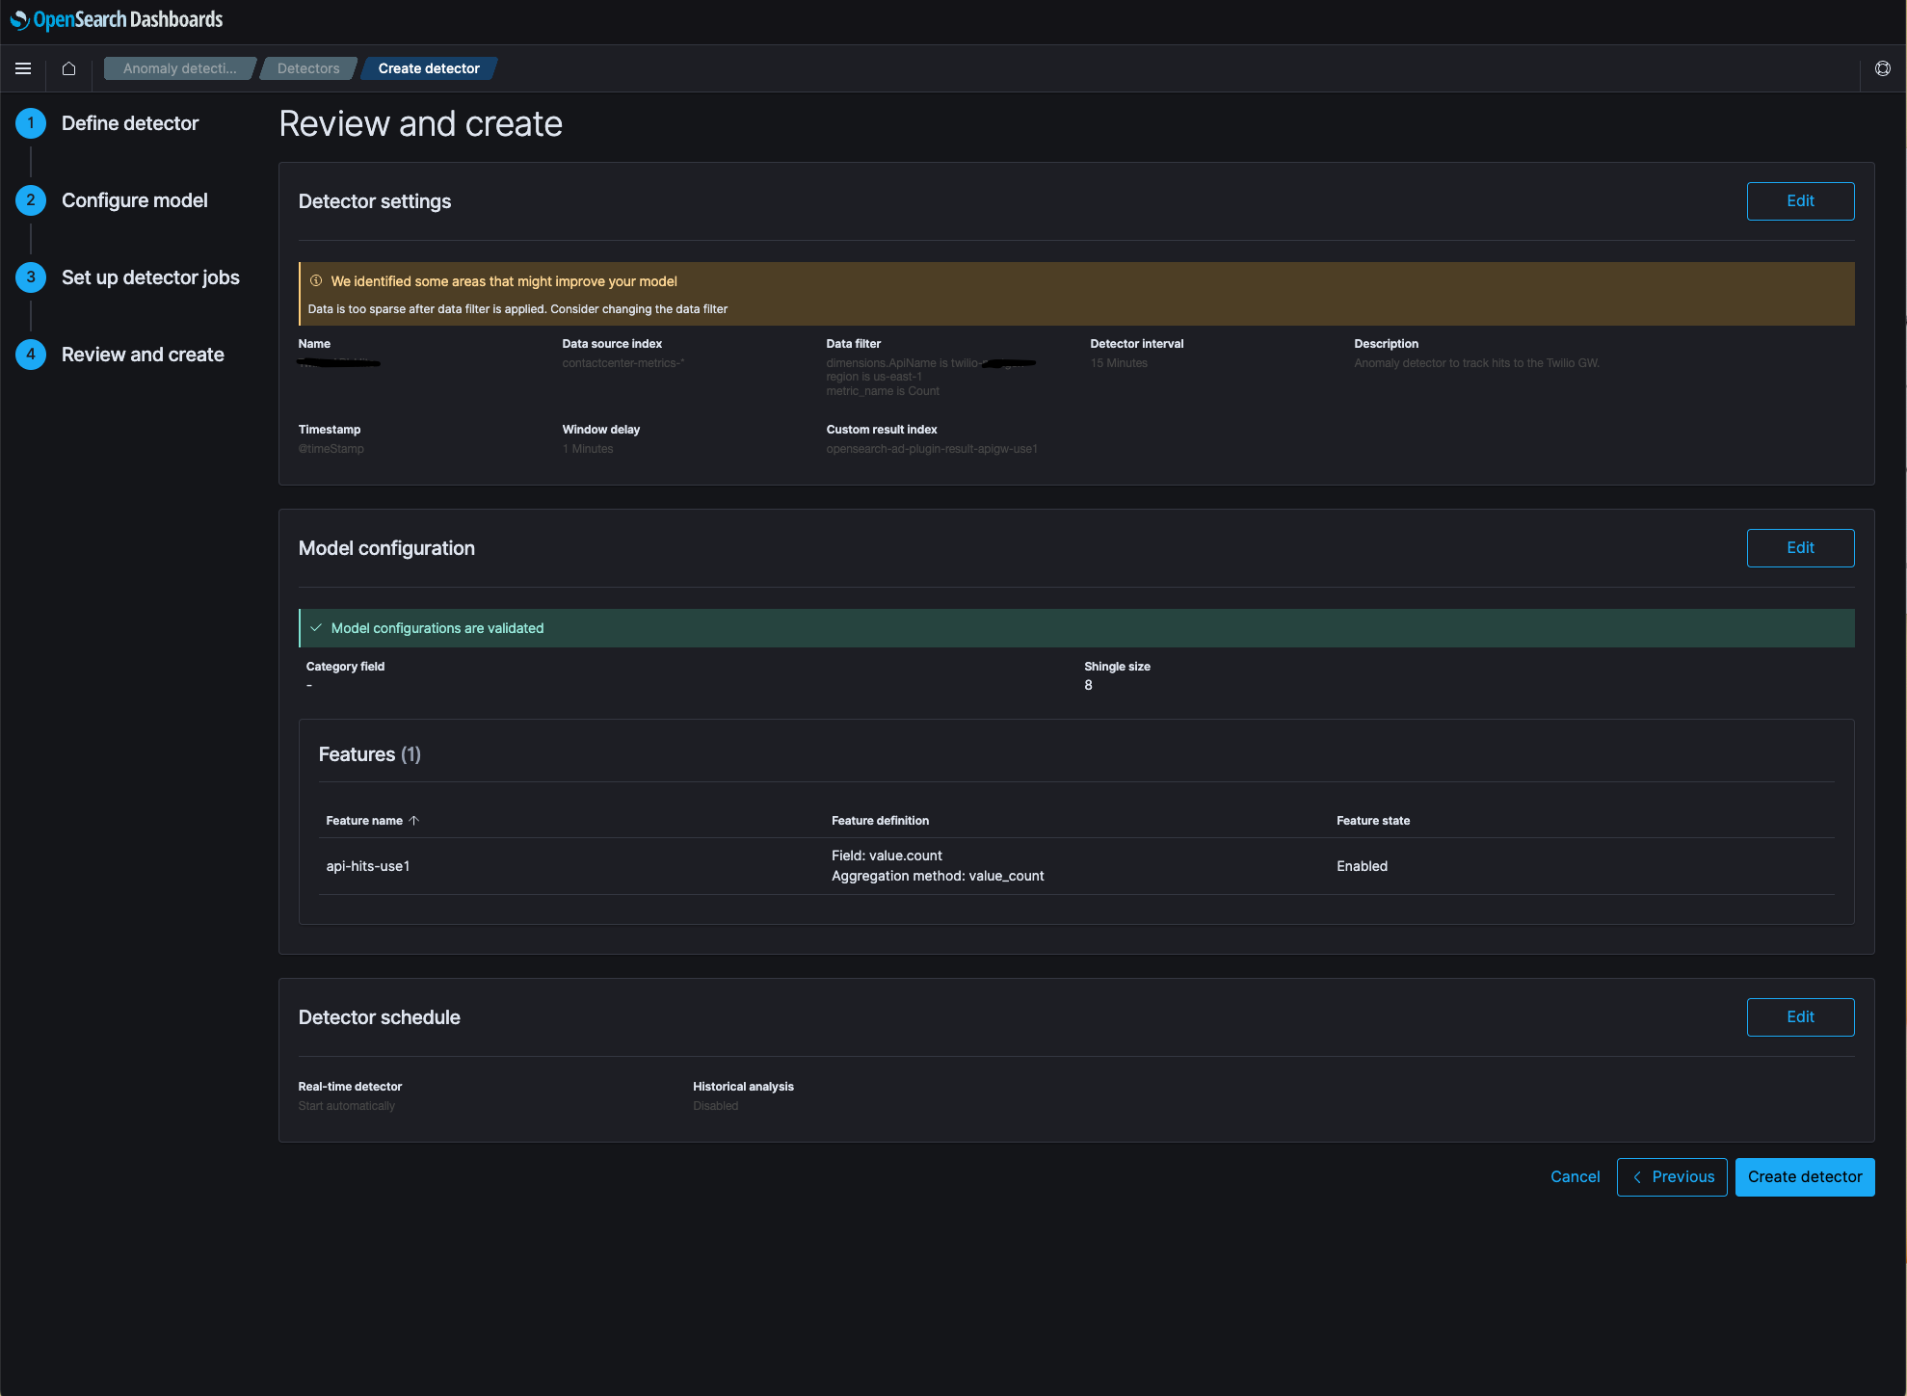
Task: Edit Model configuration section
Action: 1799,548
